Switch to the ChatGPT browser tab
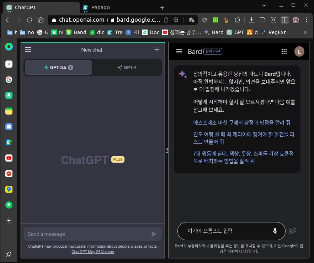Image resolution: width=314 pixels, height=263 pixels. (x=41, y=7)
